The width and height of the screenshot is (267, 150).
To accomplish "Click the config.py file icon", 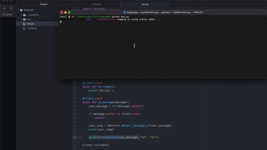I will [x=24, y=28].
